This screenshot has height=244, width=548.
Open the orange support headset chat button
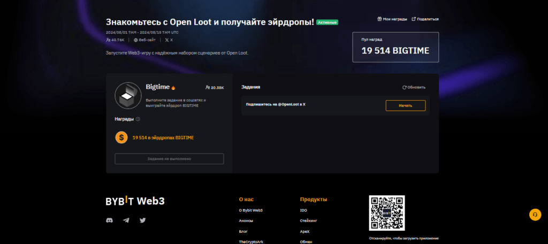pyautogui.click(x=535, y=215)
